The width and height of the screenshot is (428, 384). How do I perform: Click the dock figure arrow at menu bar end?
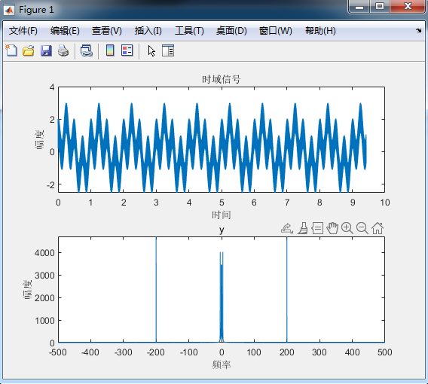[419, 31]
